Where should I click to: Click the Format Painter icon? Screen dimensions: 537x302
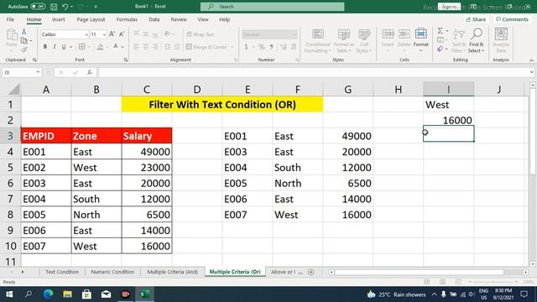coord(24,50)
